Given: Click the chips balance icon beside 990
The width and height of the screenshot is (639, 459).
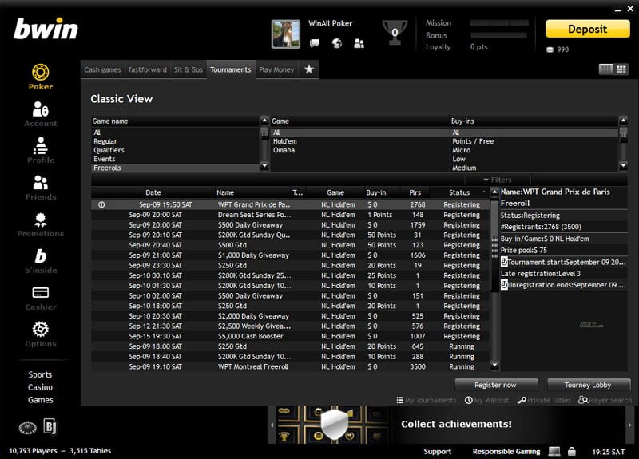Looking at the screenshot, I should tap(550, 49).
